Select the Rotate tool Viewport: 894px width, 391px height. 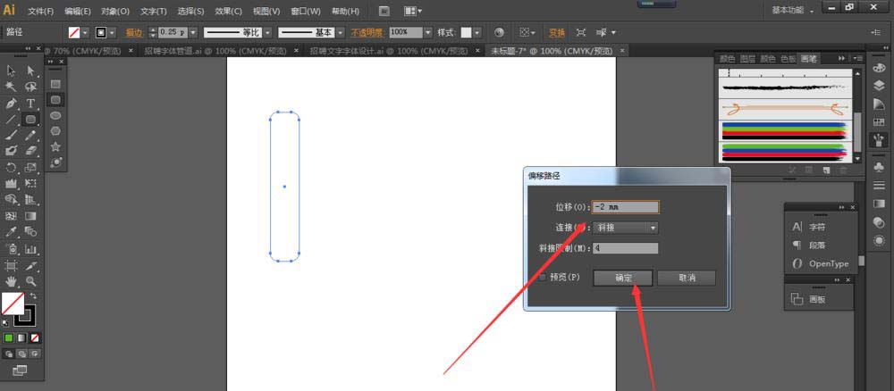(x=11, y=167)
